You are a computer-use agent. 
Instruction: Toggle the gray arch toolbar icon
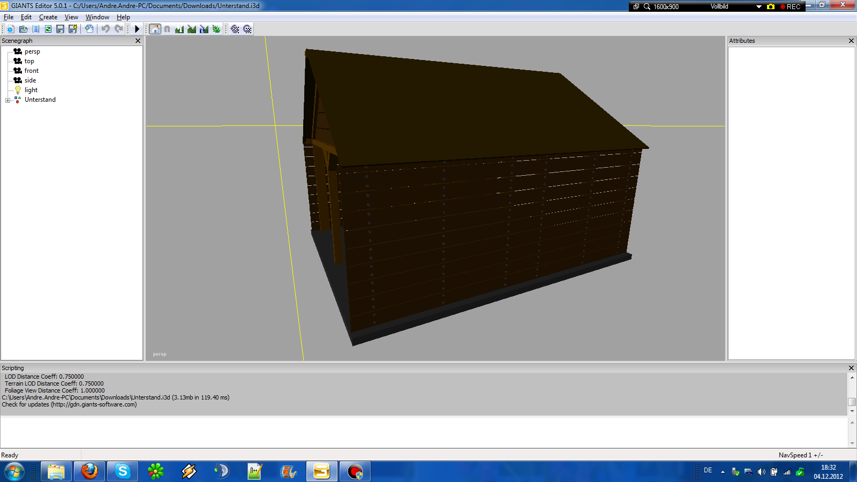coord(167,29)
